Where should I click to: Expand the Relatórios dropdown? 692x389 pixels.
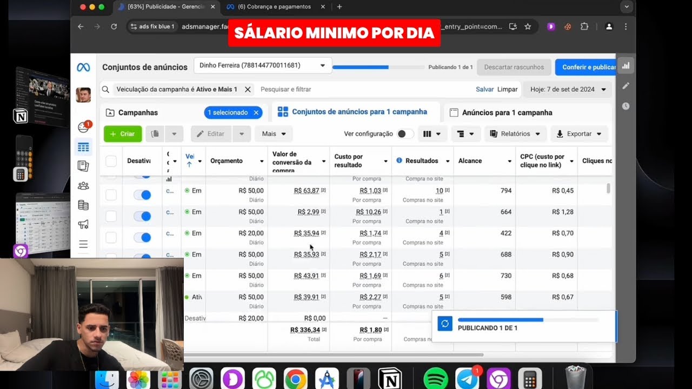(x=515, y=134)
